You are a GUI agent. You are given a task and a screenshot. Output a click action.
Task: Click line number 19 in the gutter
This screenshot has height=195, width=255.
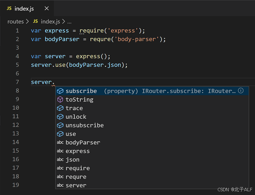(x=16, y=185)
